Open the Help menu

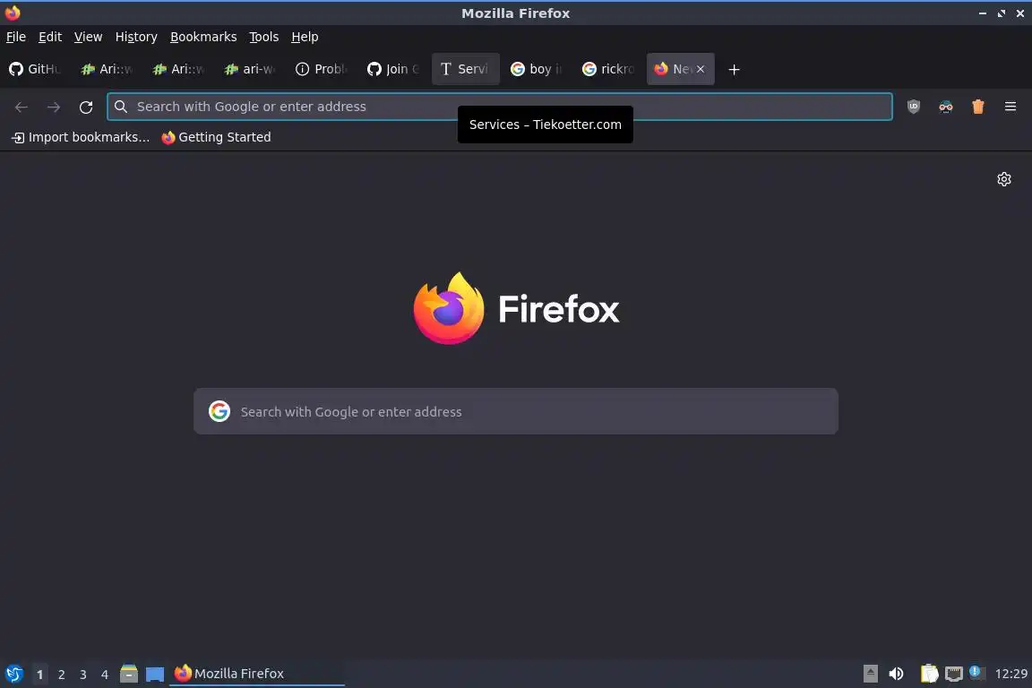coord(305,37)
